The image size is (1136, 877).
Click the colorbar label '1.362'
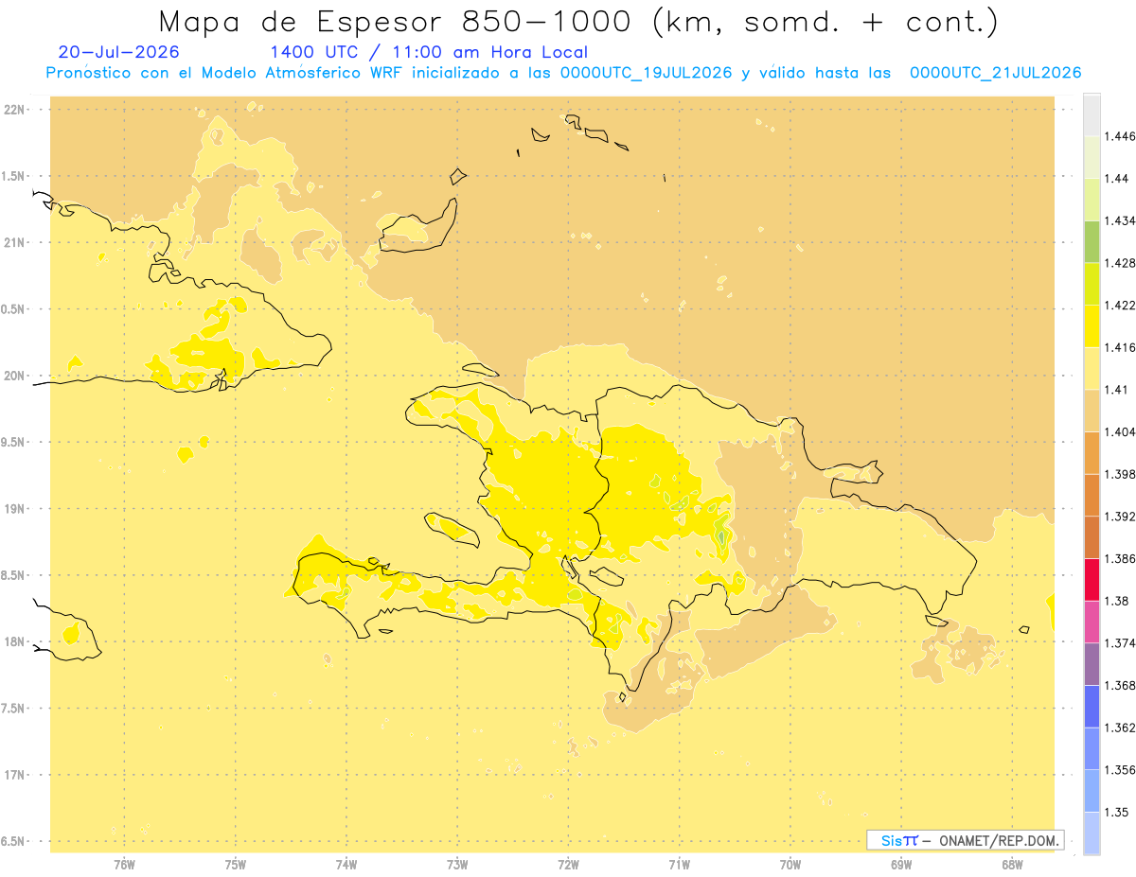click(1119, 728)
